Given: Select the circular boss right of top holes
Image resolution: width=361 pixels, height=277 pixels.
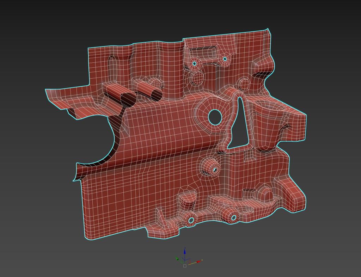Looking at the screenshot, I should click(x=244, y=84).
